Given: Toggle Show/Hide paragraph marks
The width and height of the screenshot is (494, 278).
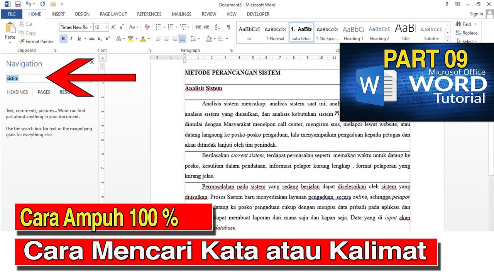Looking at the screenshot, I should pyautogui.click(x=228, y=27).
